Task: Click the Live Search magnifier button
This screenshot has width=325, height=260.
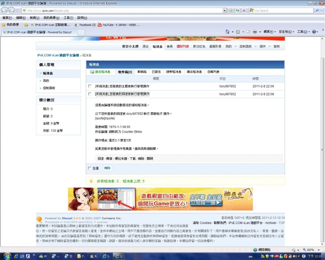Action: point(317,10)
